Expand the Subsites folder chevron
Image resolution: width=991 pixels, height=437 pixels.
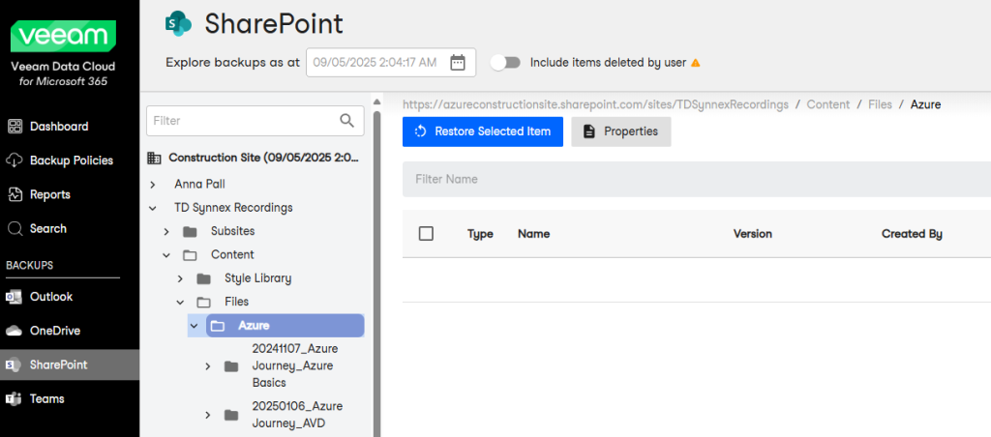pos(166,232)
